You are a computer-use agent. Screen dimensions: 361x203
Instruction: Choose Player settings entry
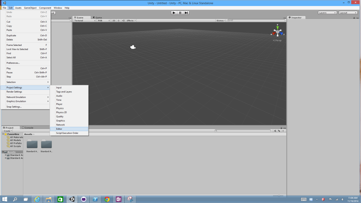[69, 104]
